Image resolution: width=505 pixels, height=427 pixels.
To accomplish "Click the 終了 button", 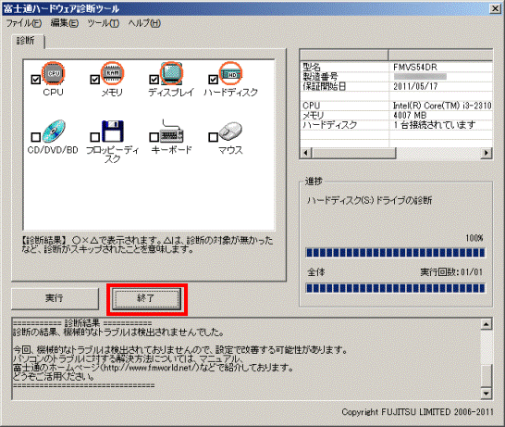I will click(146, 298).
